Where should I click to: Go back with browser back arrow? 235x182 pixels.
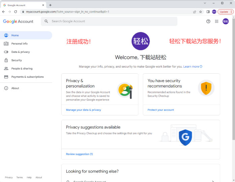pos(4,12)
